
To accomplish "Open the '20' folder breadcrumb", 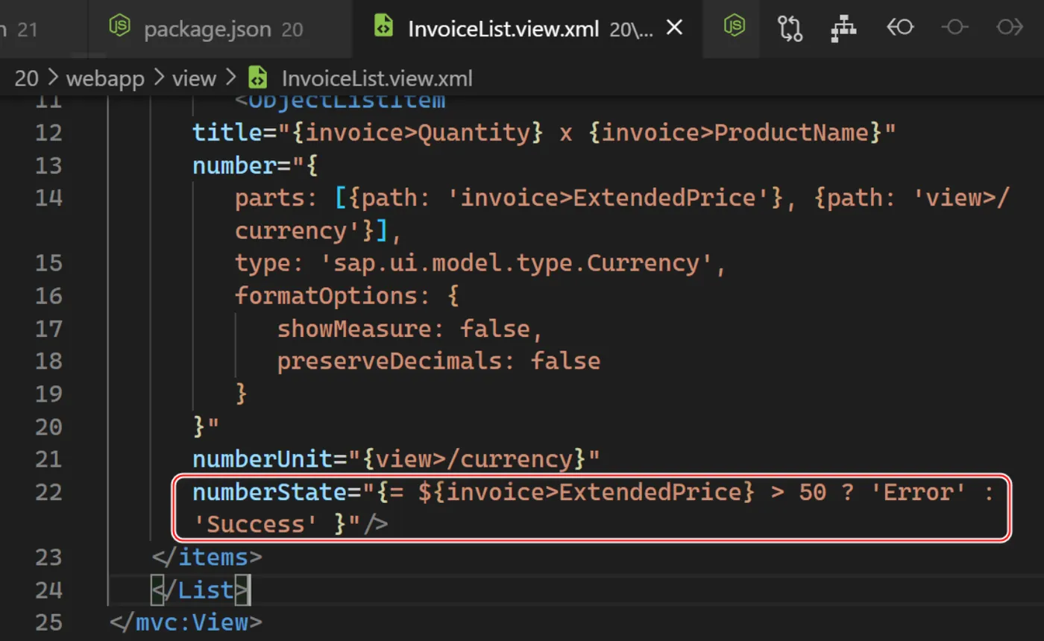I will pyautogui.click(x=26, y=78).
